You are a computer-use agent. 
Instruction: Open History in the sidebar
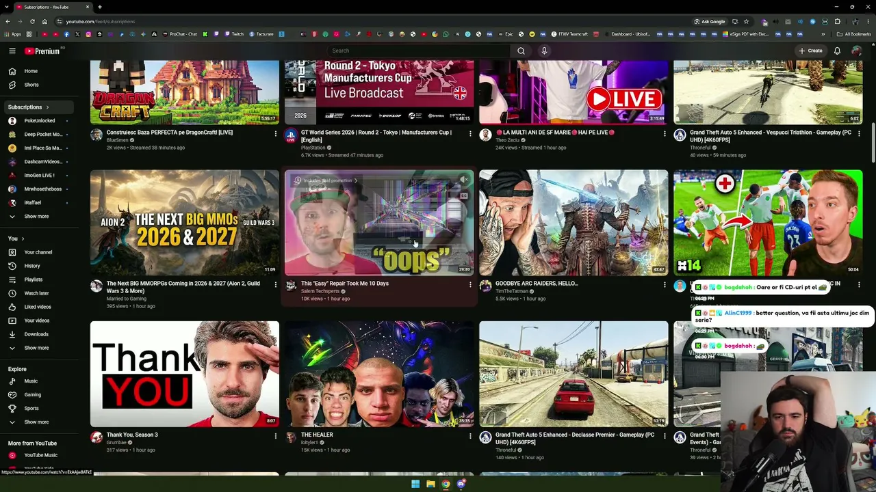click(x=32, y=266)
